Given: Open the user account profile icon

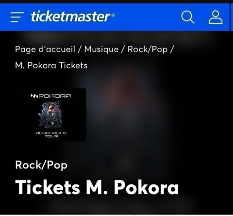Looking at the screenshot, I should [x=216, y=17].
